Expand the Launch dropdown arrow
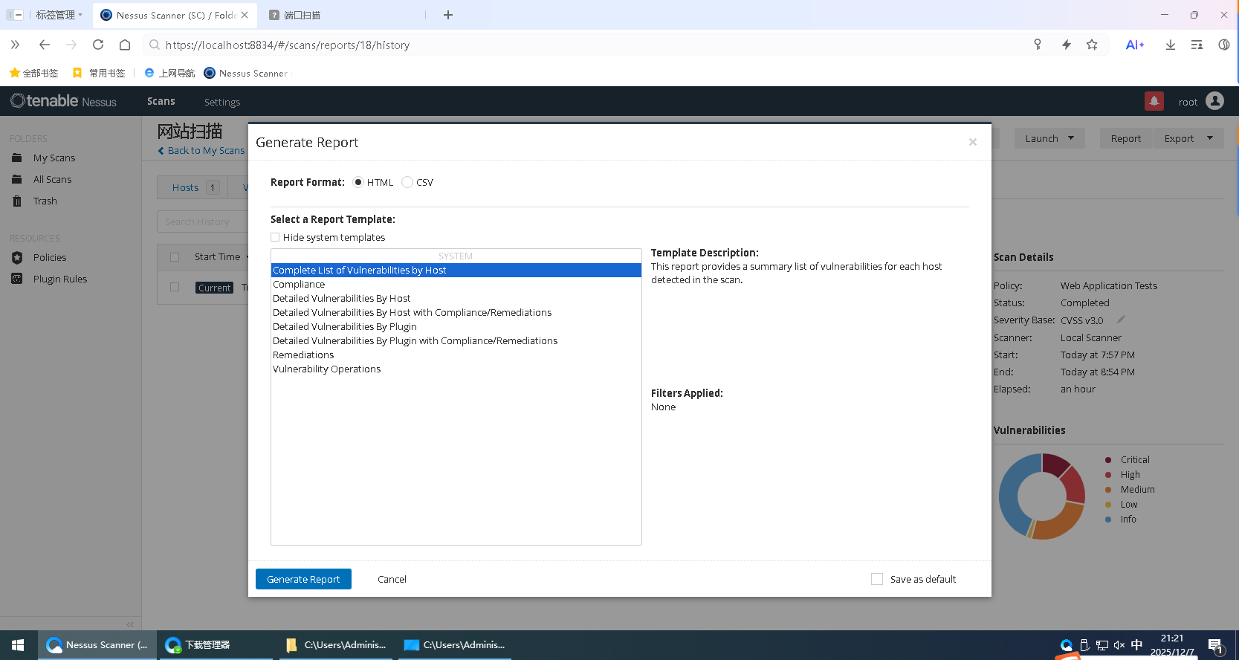The image size is (1239, 660). 1071,138
